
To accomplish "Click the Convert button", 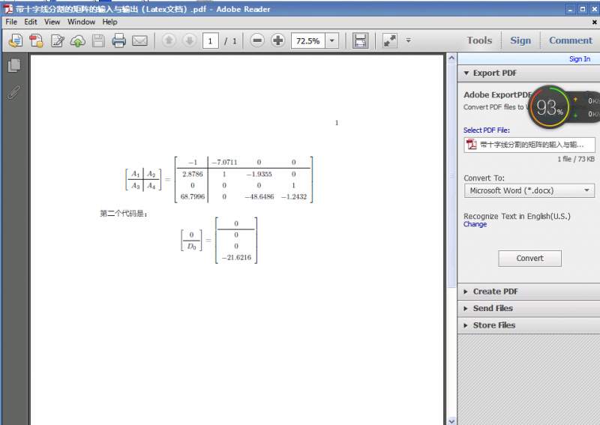I will pyautogui.click(x=529, y=258).
